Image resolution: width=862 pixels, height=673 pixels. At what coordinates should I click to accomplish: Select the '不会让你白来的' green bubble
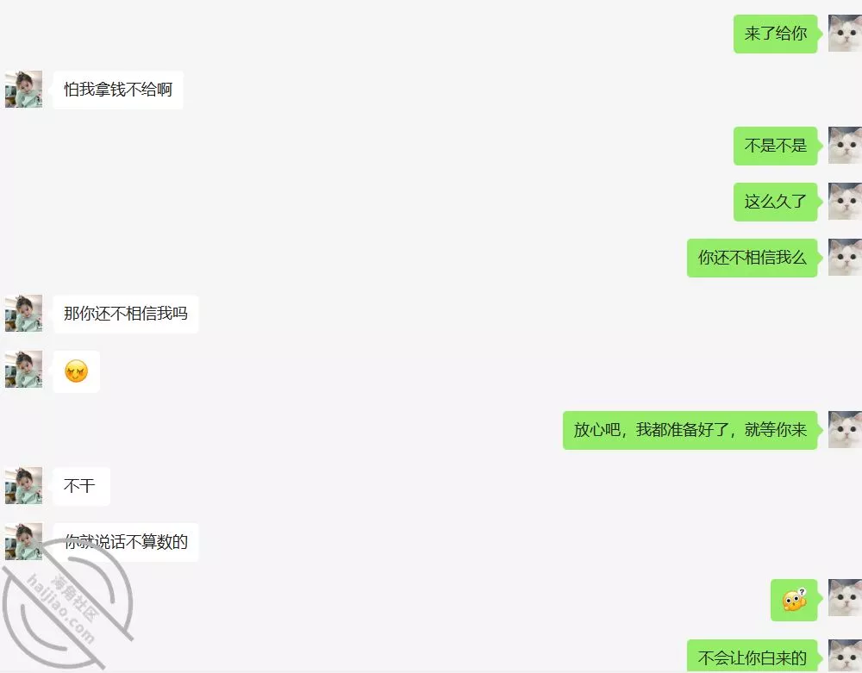(x=752, y=656)
